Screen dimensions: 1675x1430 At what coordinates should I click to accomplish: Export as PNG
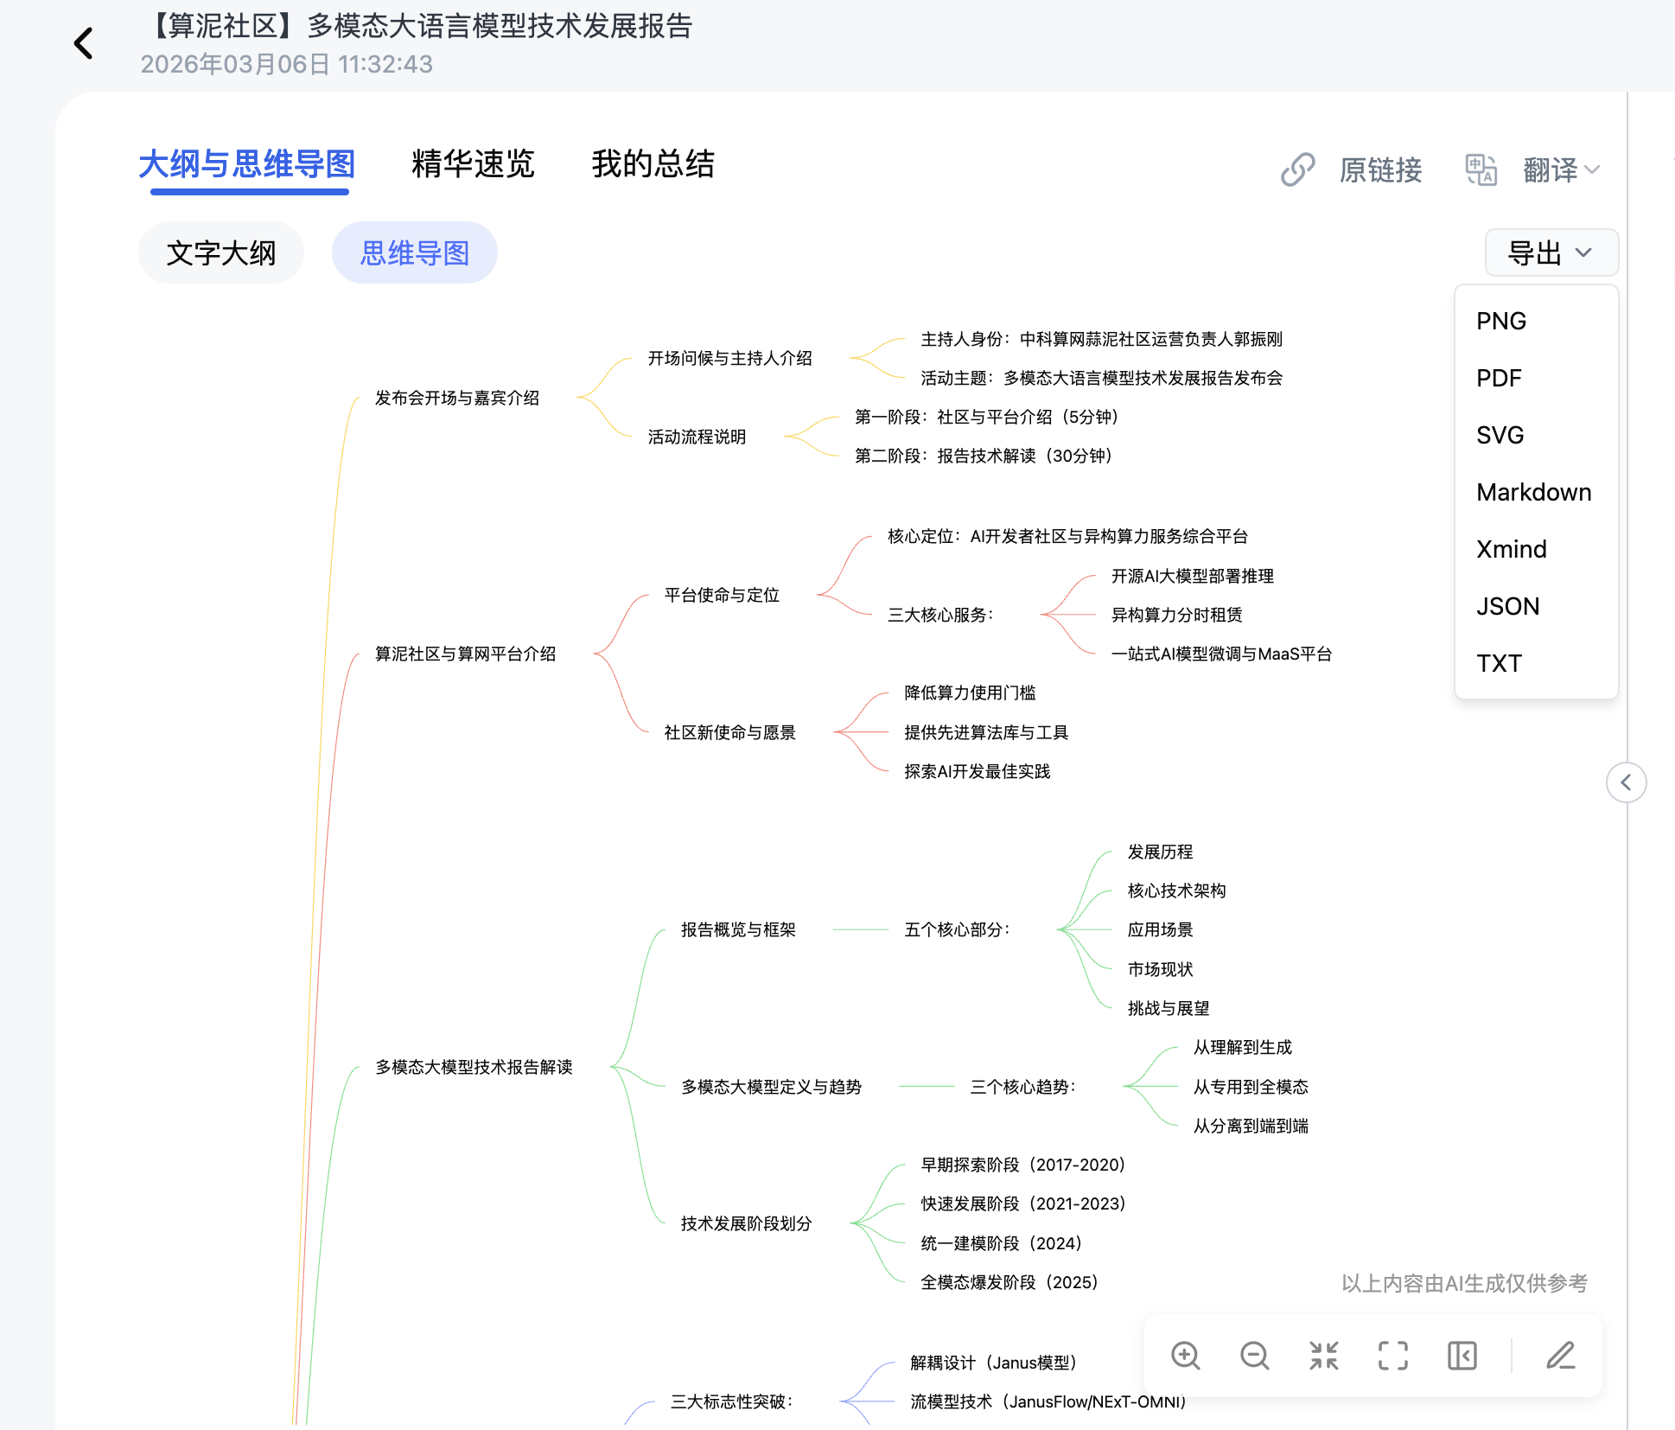[1536, 321]
